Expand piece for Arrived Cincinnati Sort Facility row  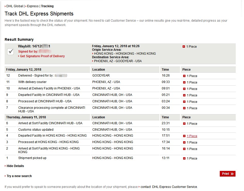[184, 124]
